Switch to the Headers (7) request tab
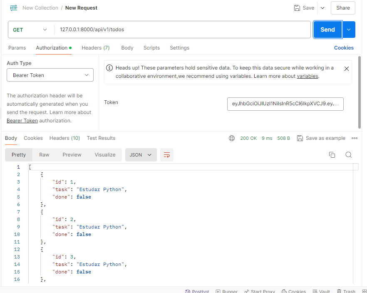This screenshot has width=367, height=293. [95, 48]
